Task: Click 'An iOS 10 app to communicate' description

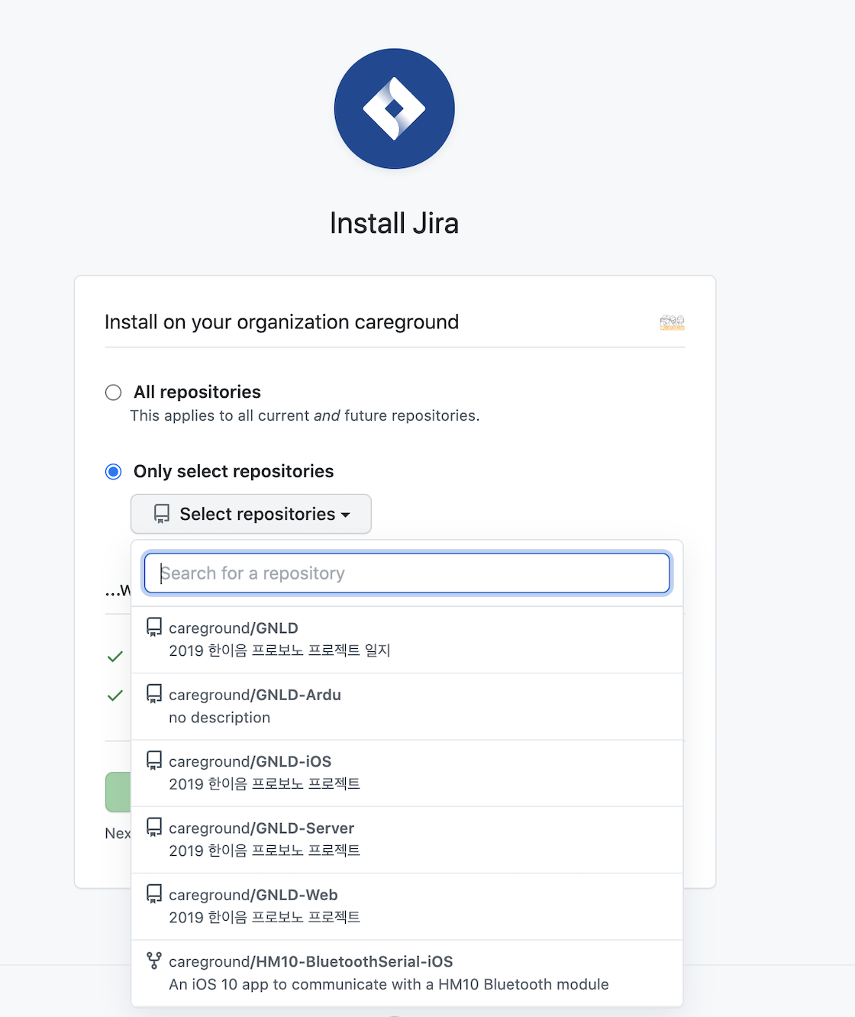Action: coord(389,984)
